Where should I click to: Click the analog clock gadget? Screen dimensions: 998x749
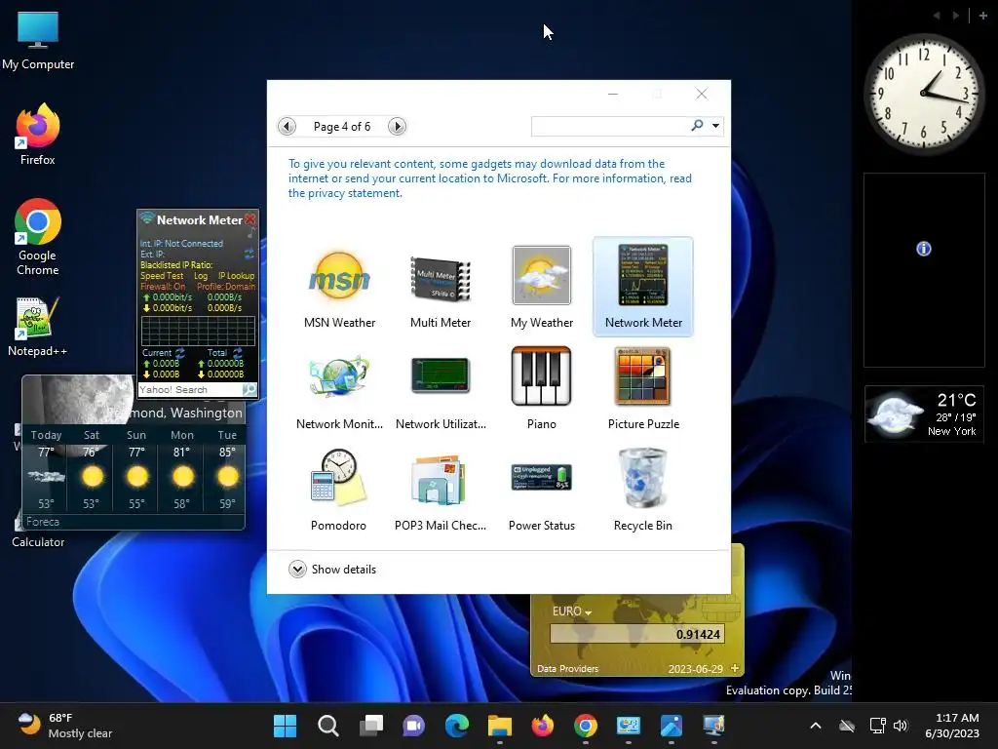tap(924, 94)
